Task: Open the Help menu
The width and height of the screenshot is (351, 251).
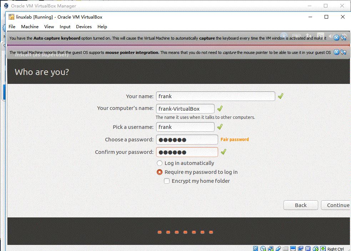Action: (102, 27)
